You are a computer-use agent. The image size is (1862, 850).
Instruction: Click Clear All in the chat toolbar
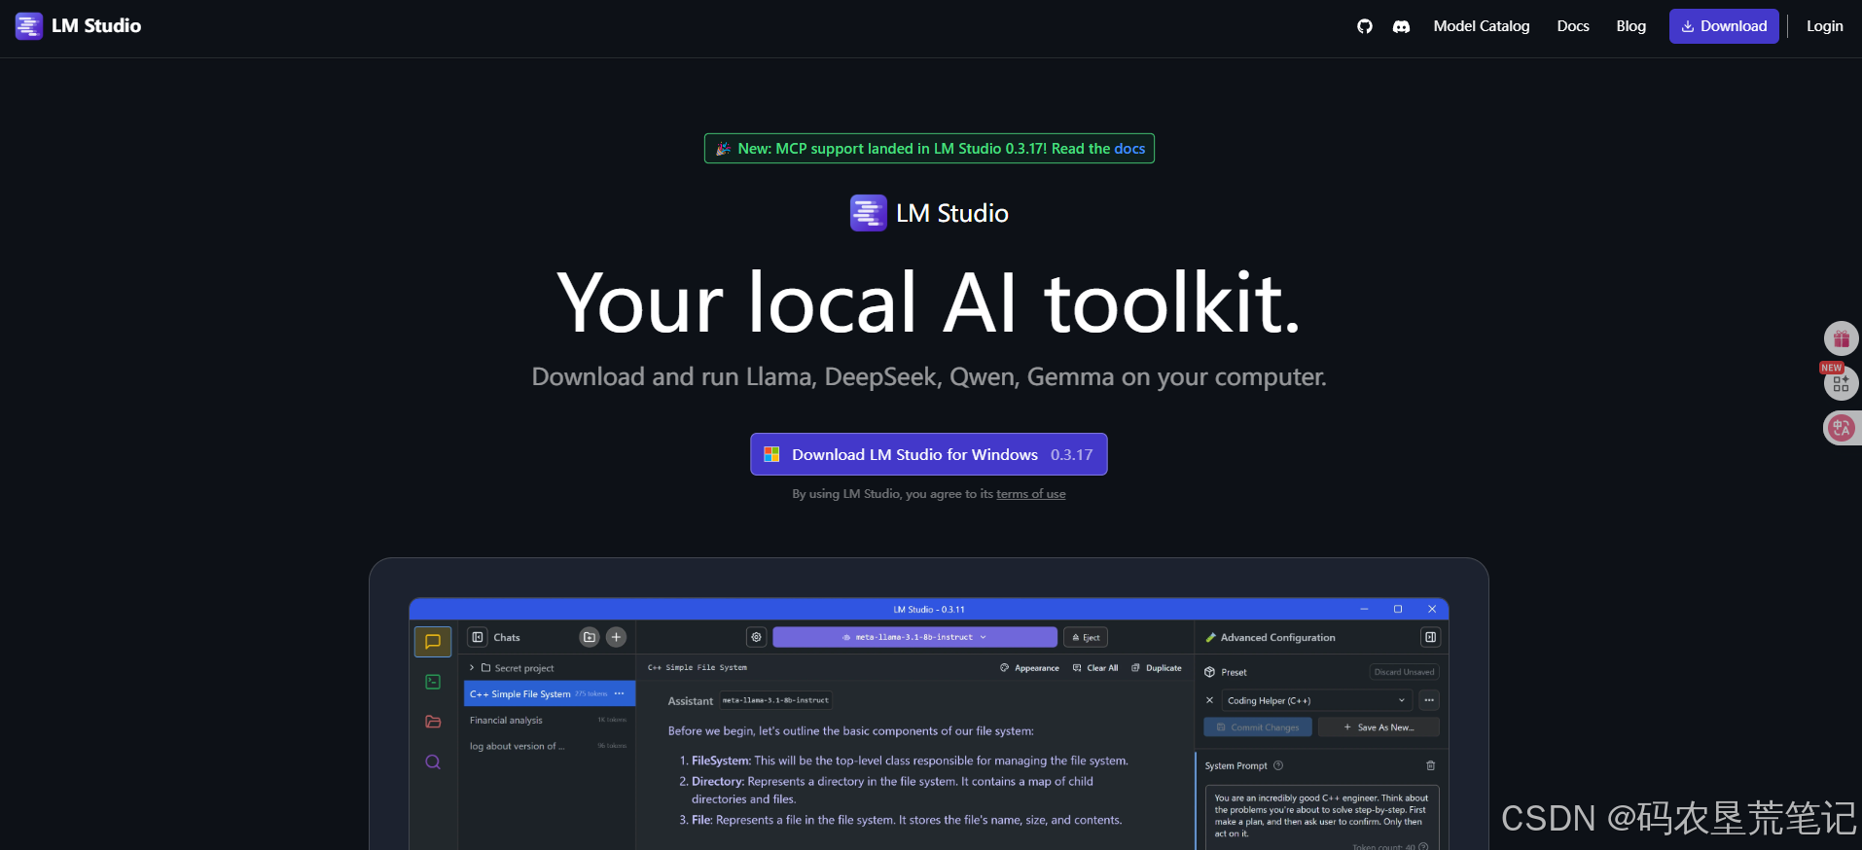point(1095,668)
